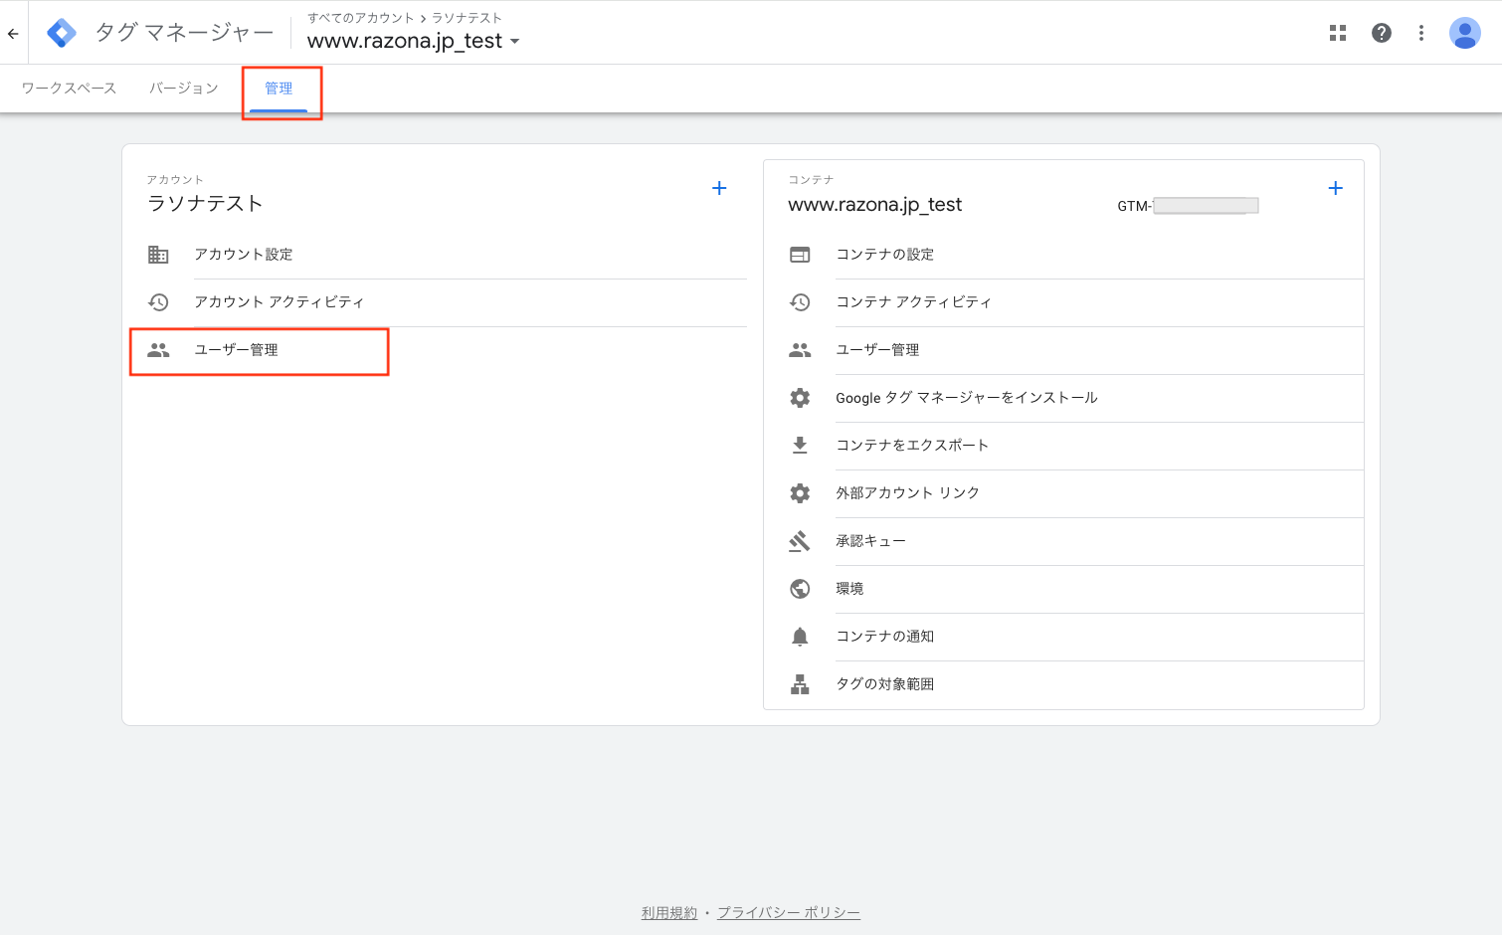Viewport: 1502px width, 935px height.
Task: Click the ラソナテスト account name heading
Action: click(x=205, y=204)
